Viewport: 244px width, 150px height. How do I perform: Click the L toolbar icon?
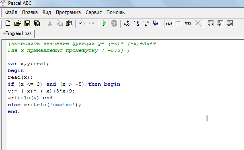(220, 23)
